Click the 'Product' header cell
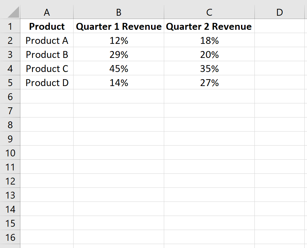 47,26
